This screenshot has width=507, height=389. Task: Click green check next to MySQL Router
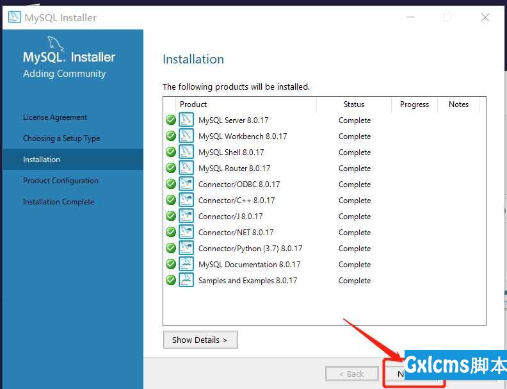[171, 168]
